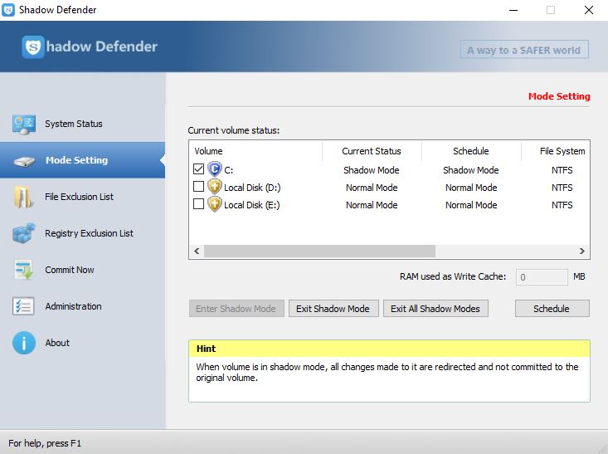This screenshot has width=608, height=454.
Task: Click the RAM Write Cache input field
Action: [541, 277]
